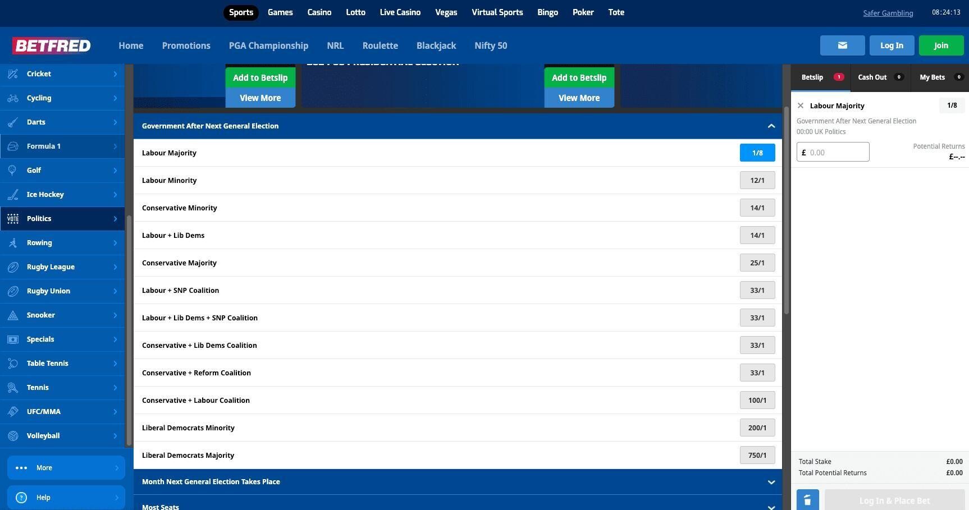Click the green Join button

941,45
